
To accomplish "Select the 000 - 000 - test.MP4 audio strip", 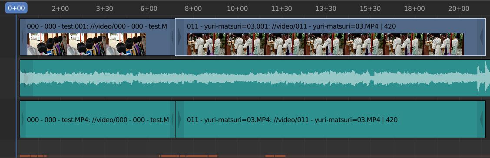I will pos(97,119).
